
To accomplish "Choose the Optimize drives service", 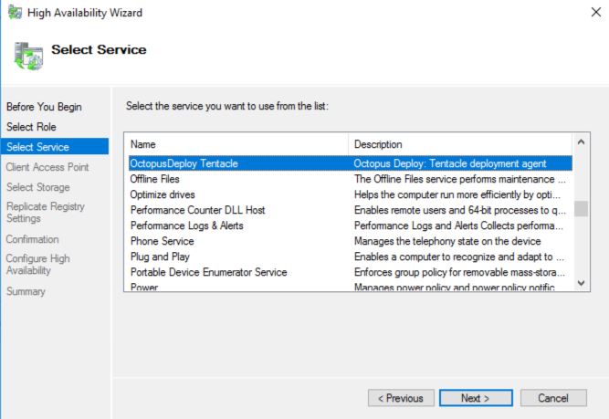I will point(163,194).
